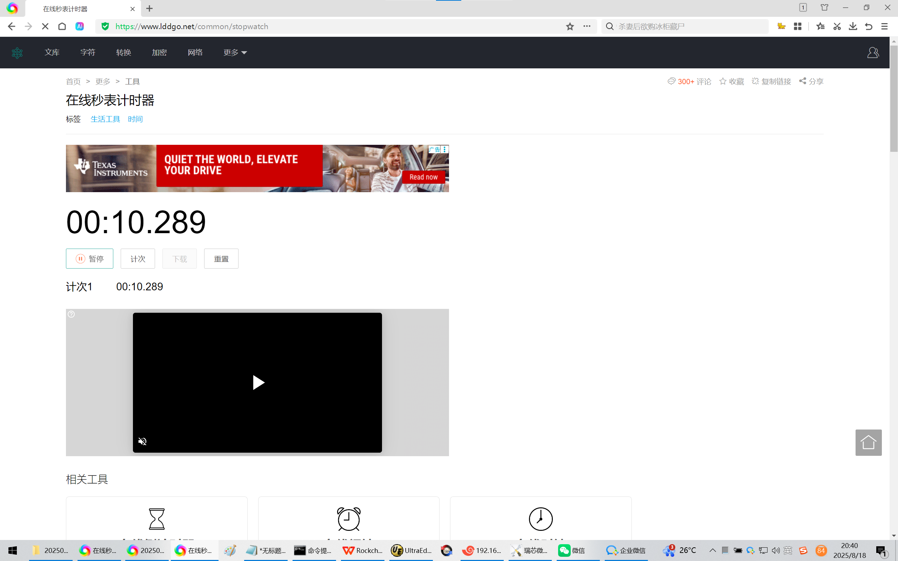Open the 文库 menu item
898x561 pixels.
[52, 52]
